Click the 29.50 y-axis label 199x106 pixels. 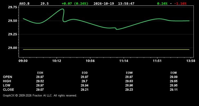(12, 21)
